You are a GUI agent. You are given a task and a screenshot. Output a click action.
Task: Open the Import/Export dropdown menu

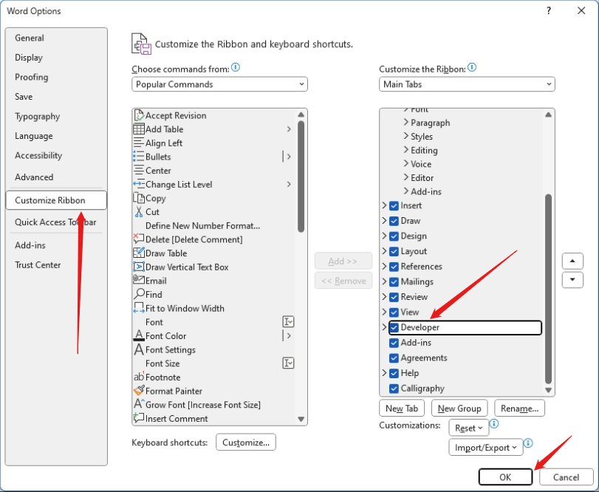coord(485,448)
